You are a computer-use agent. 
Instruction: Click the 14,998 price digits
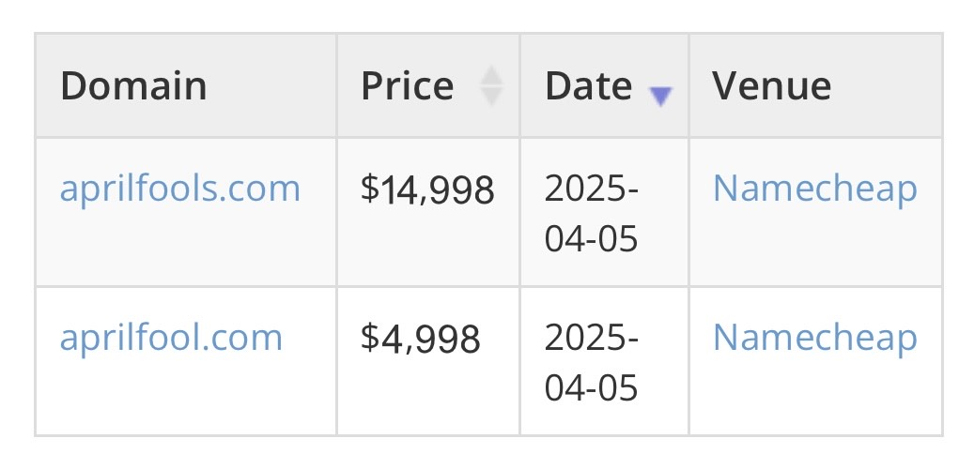[436, 190]
